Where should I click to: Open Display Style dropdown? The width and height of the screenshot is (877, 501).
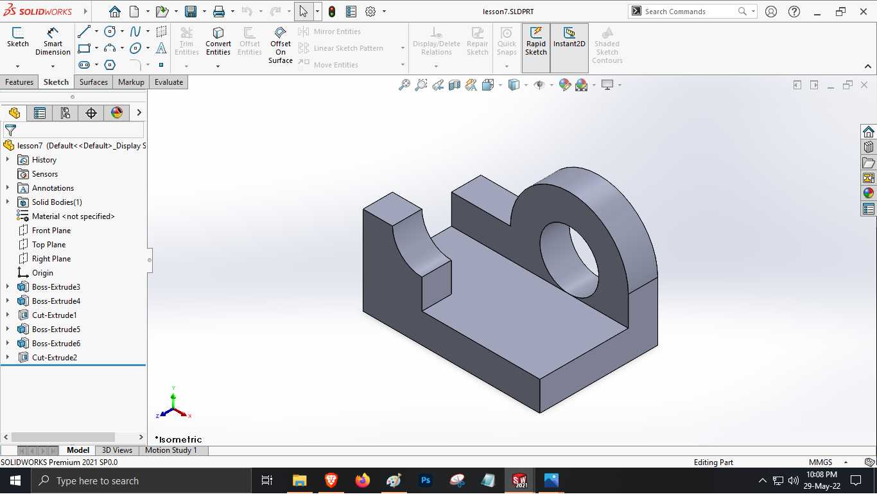[526, 85]
